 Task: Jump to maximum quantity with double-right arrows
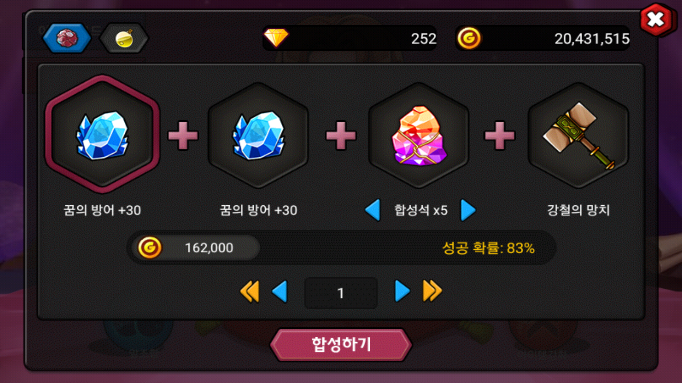click(x=432, y=292)
